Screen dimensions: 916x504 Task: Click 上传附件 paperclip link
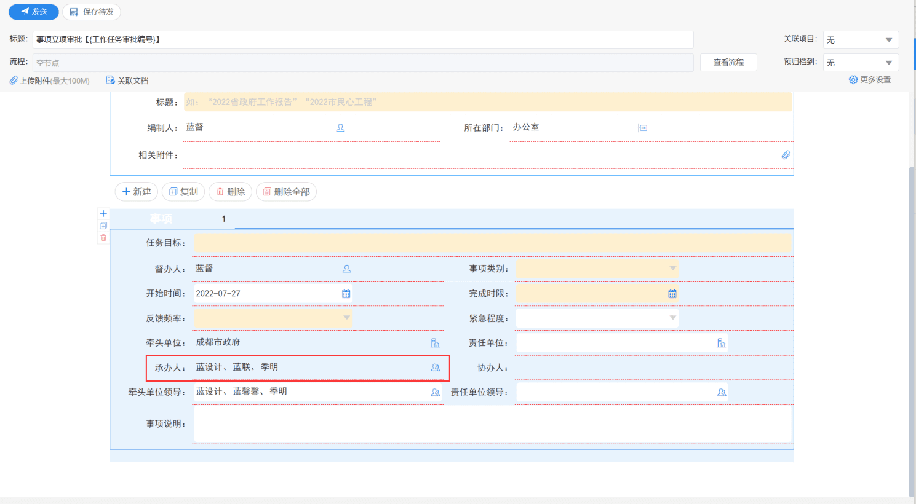(49, 81)
